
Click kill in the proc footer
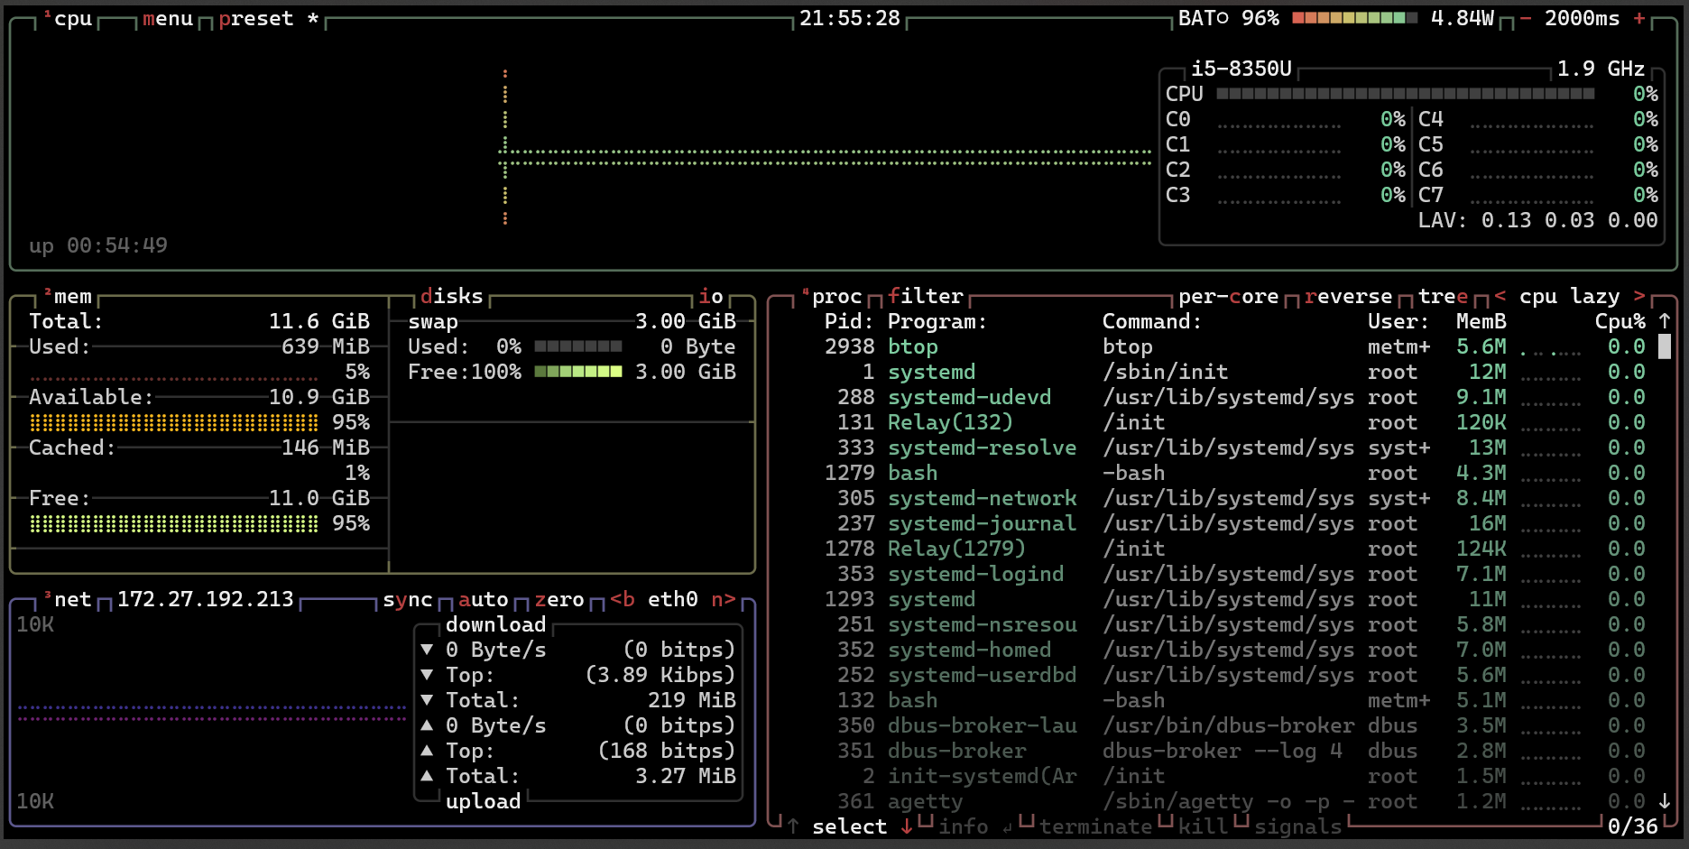coord(1204,826)
